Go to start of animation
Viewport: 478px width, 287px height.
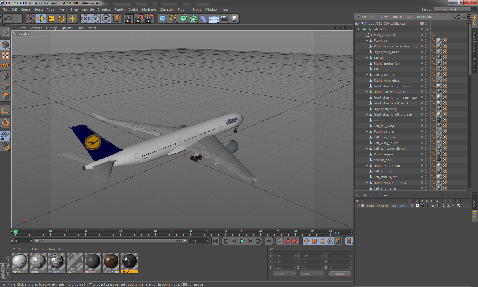pos(215,241)
